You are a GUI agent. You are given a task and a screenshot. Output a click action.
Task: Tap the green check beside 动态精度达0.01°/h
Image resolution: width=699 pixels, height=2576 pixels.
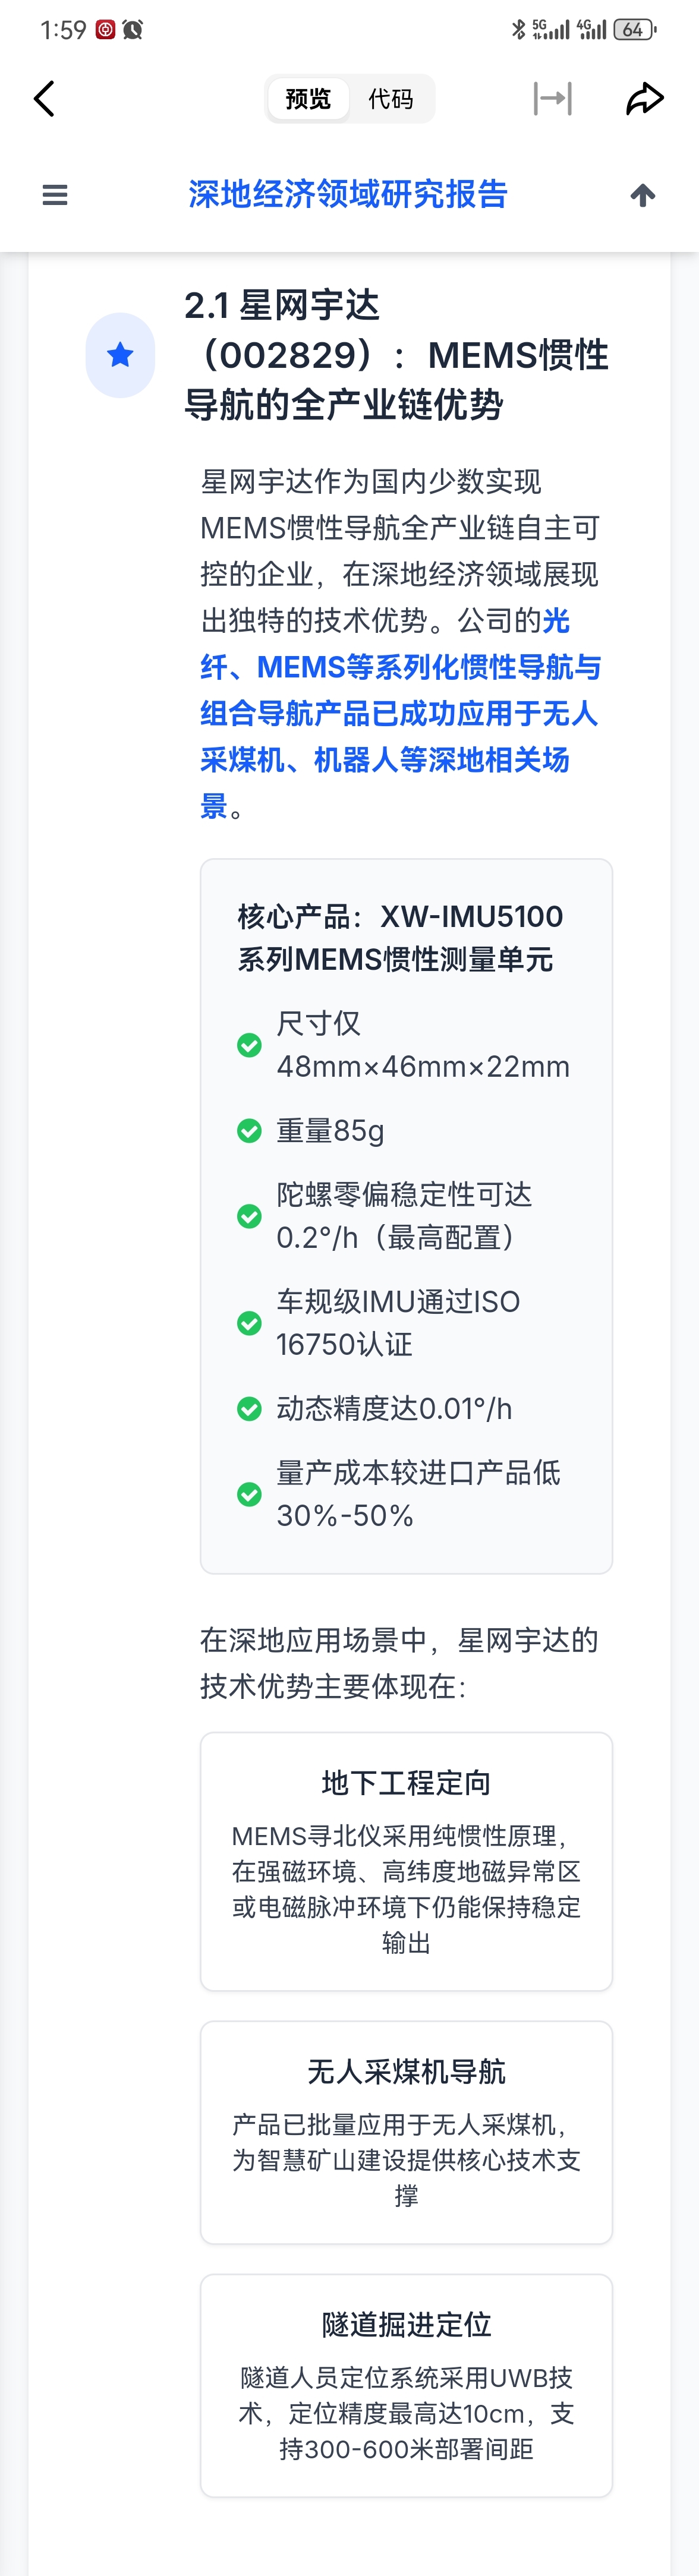pyautogui.click(x=249, y=1409)
